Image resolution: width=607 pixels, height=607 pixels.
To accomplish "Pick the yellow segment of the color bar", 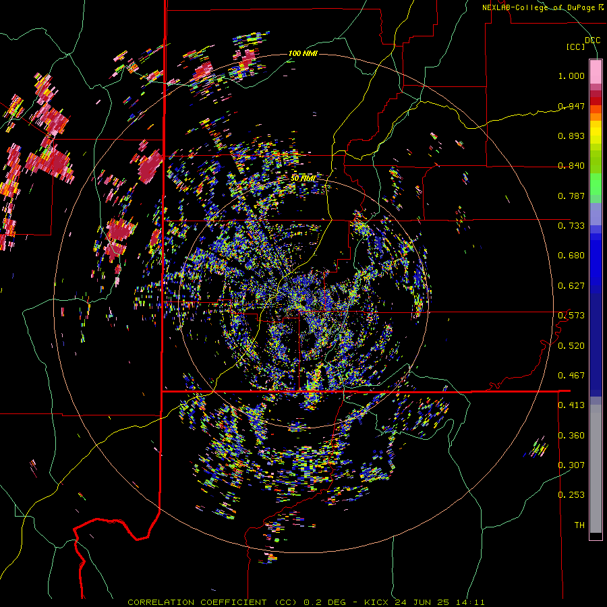I will click(596, 133).
